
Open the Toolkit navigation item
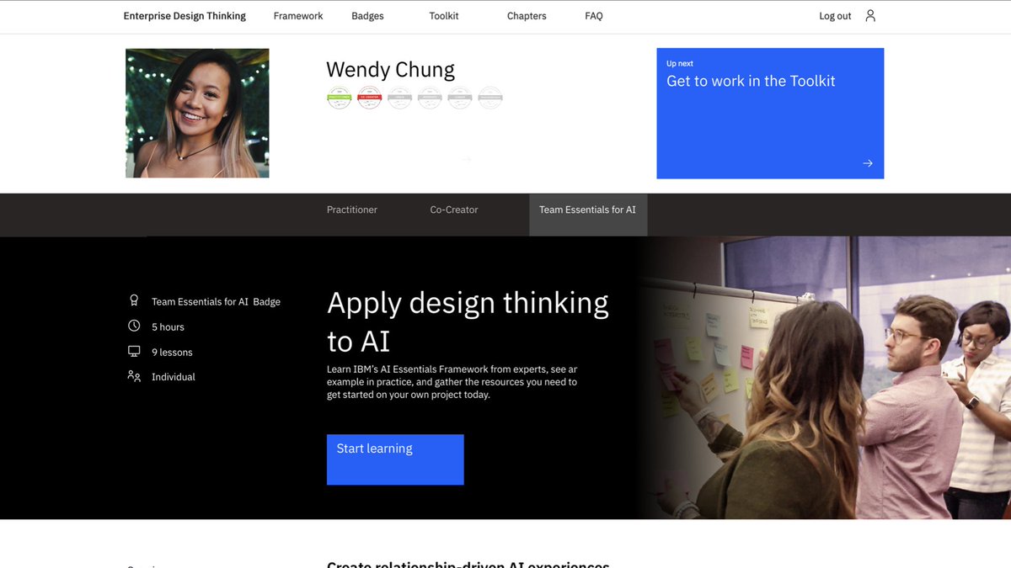point(444,16)
